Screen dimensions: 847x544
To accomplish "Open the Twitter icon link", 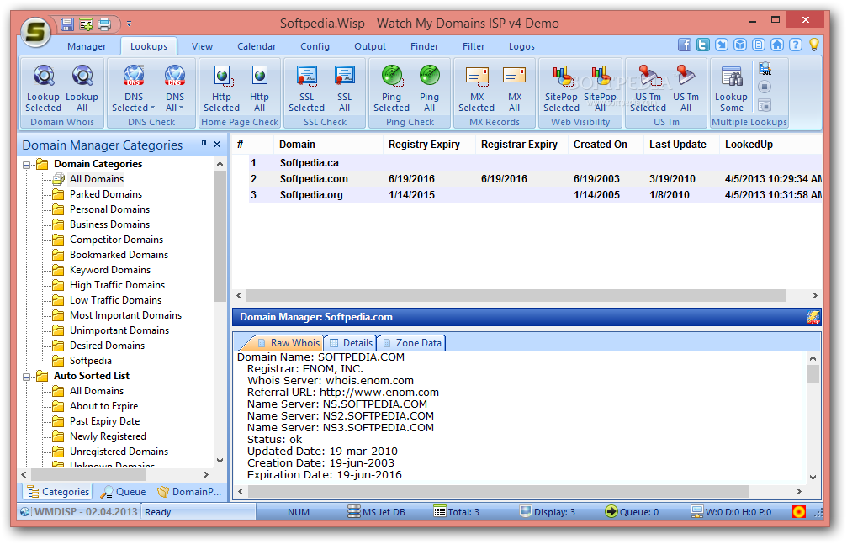I will point(703,45).
